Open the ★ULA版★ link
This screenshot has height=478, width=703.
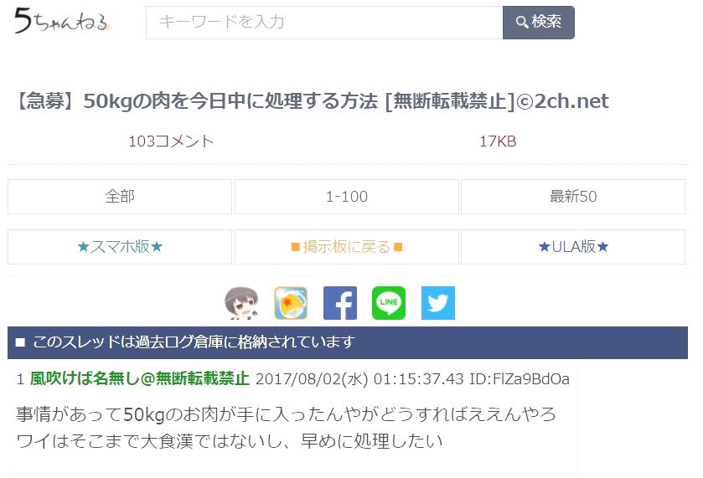coord(573,247)
